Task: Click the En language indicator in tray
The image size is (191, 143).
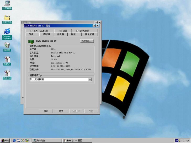Action: [x=177, y=141]
